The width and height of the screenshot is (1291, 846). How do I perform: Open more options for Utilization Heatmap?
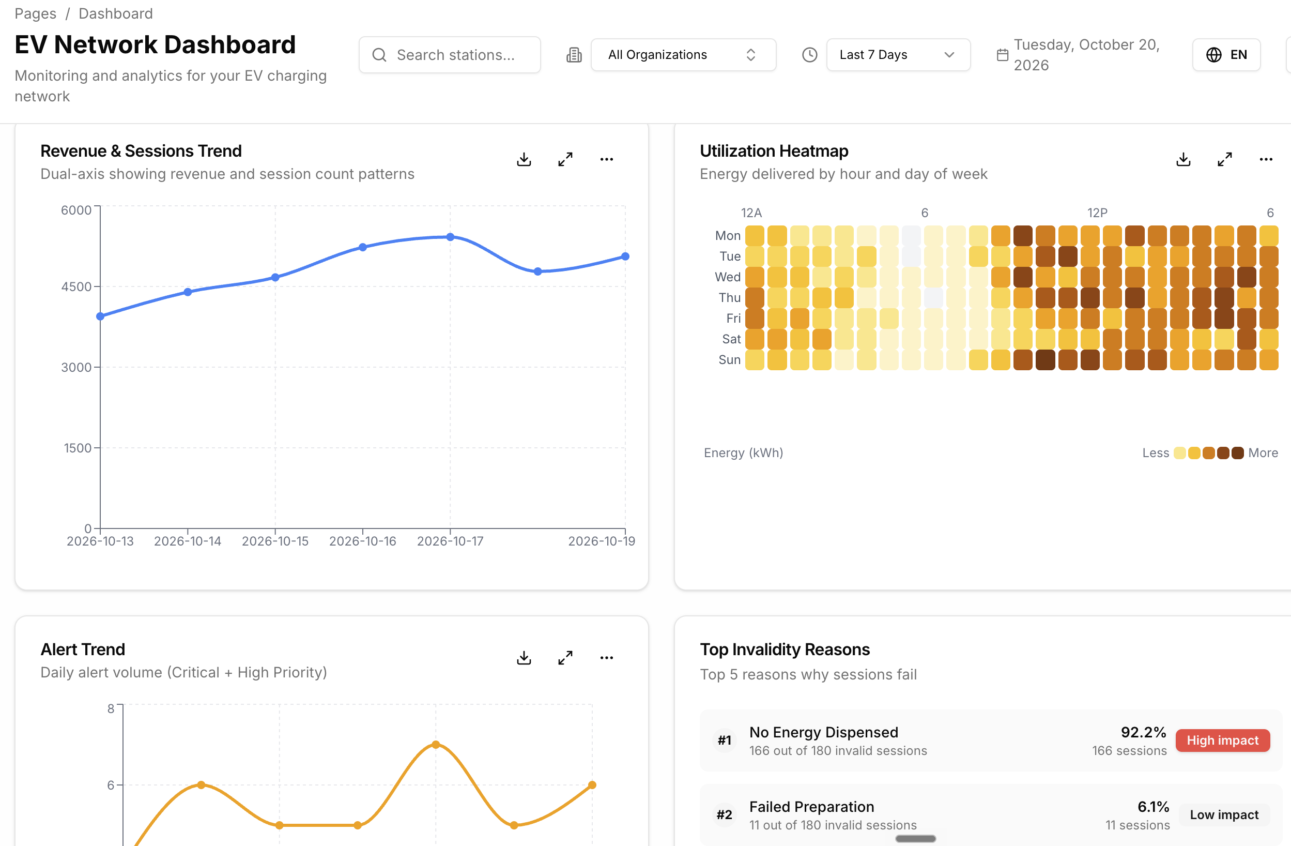pos(1266,159)
